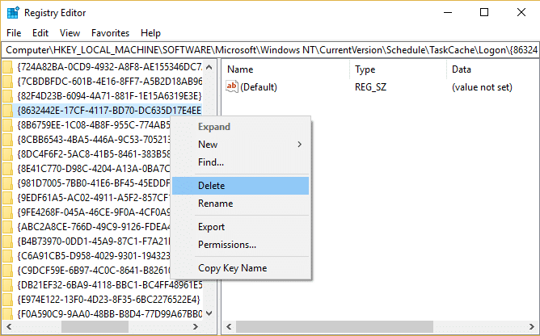Select Rename in the context menu
540x336 pixels.
[215, 204]
